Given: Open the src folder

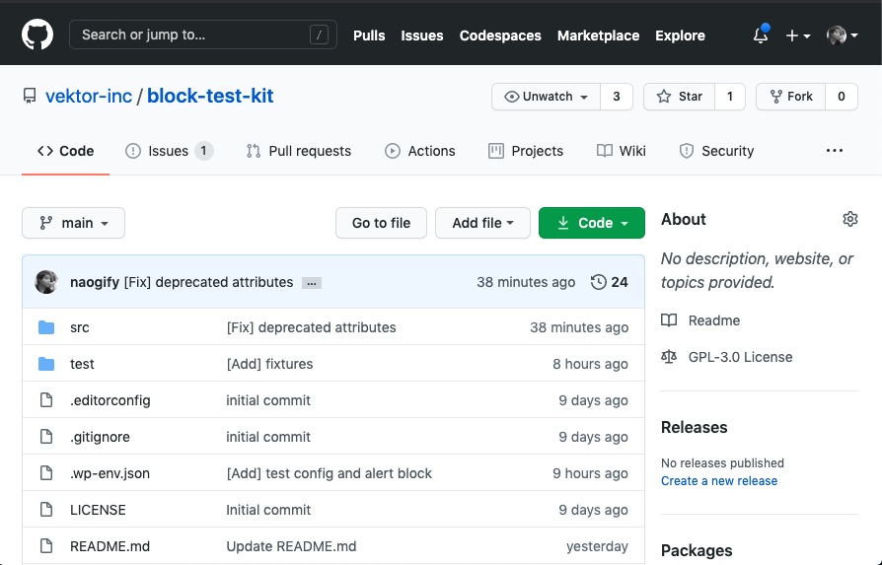Looking at the screenshot, I should (80, 327).
